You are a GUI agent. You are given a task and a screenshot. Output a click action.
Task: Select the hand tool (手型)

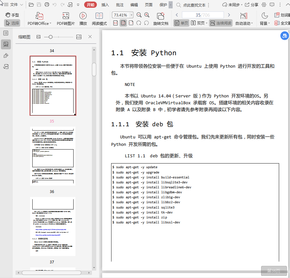(12, 15)
